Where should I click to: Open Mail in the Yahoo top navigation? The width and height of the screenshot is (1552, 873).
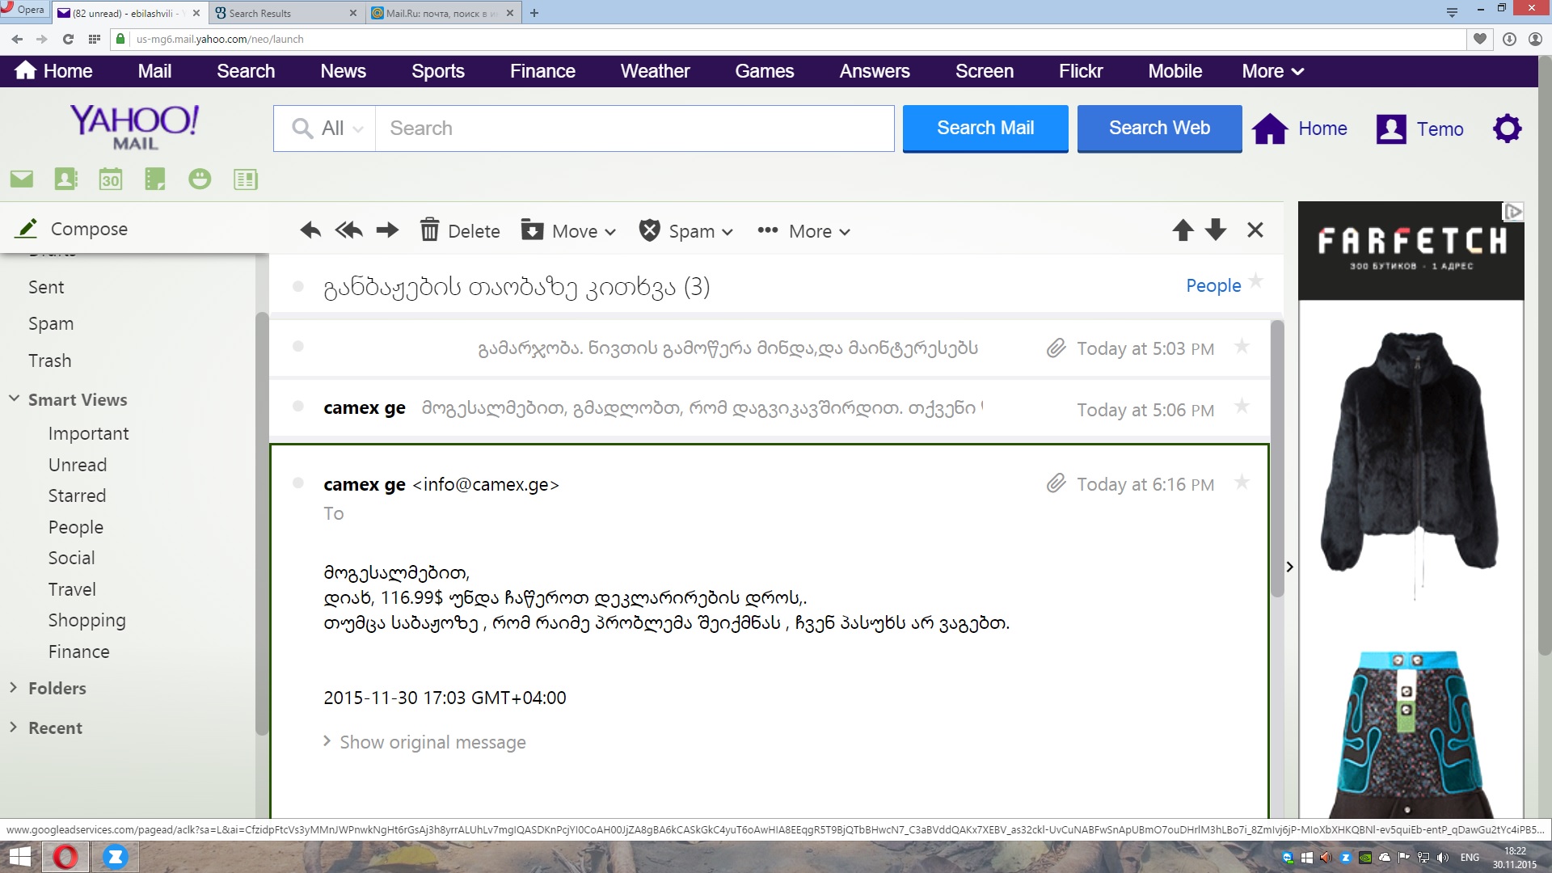click(x=154, y=71)
